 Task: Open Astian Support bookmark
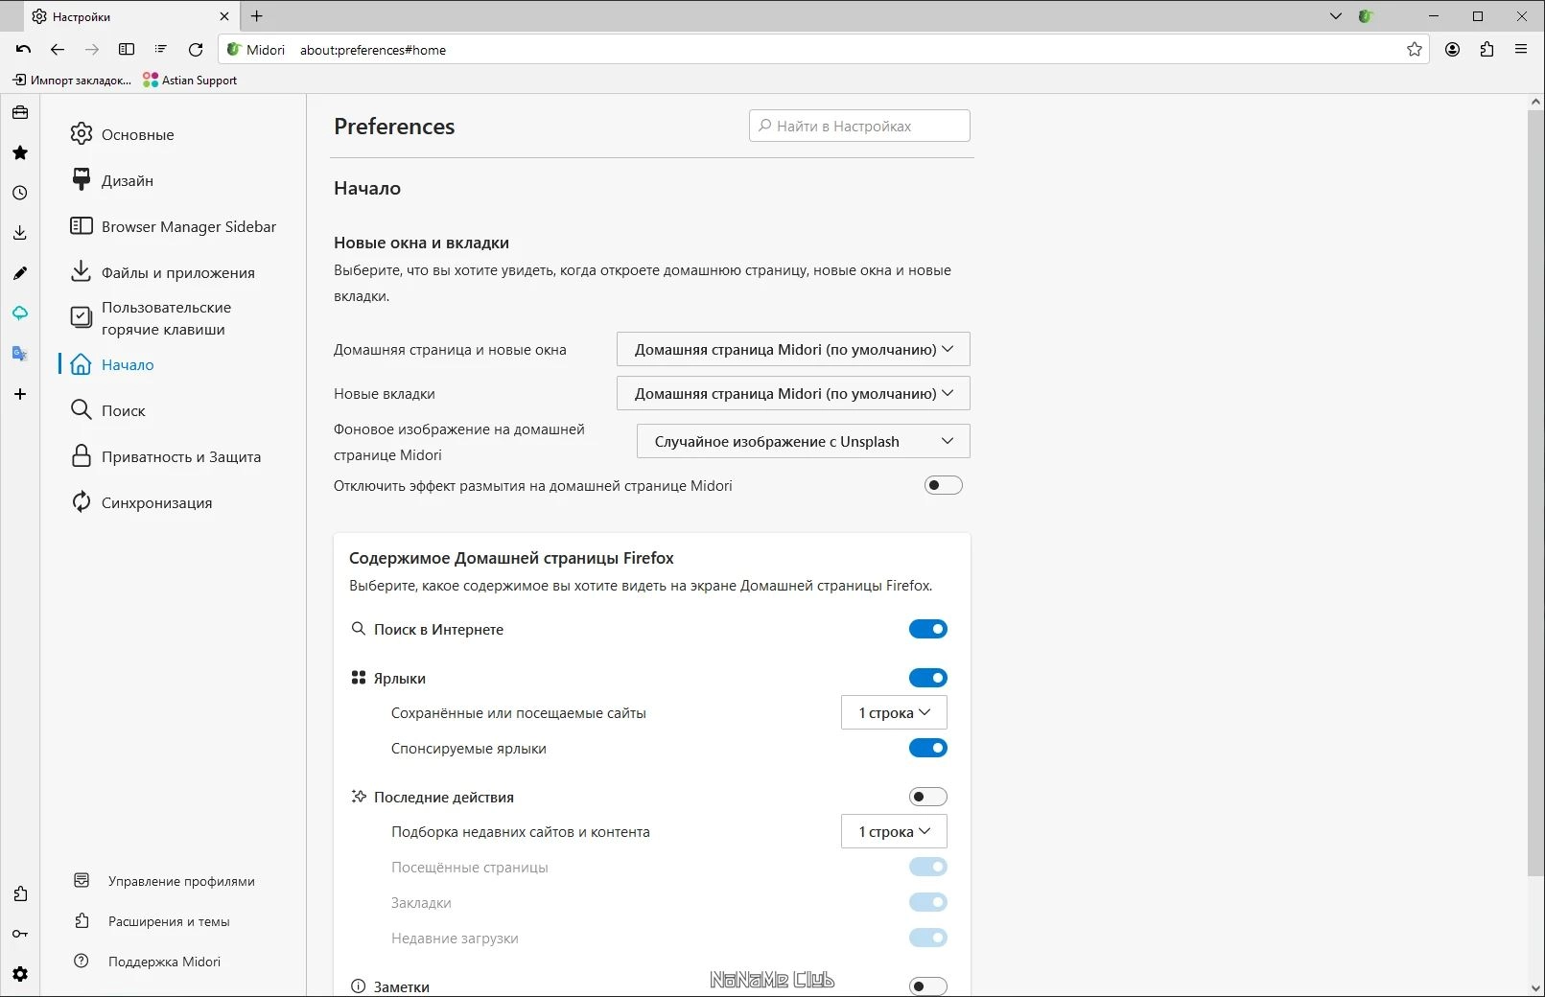point(190,81)
